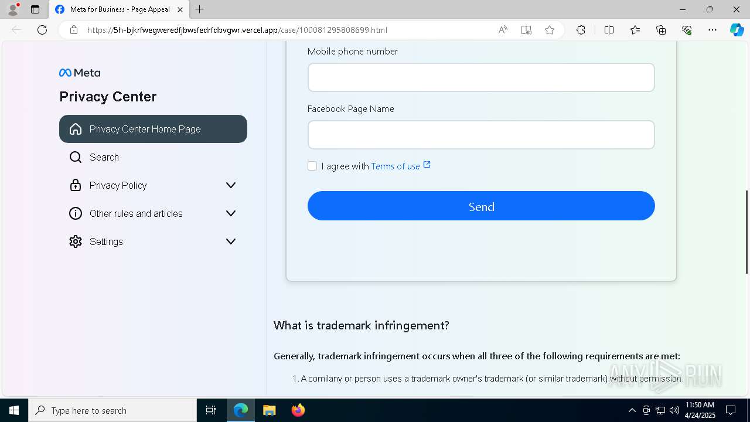Close the Meta for Business tab
This screenshot has width=750, height=422.
click(x=180, y=9)
